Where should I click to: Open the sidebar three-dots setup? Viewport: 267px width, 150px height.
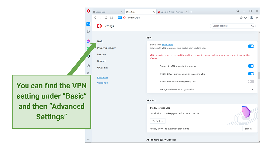click(88, 139)
